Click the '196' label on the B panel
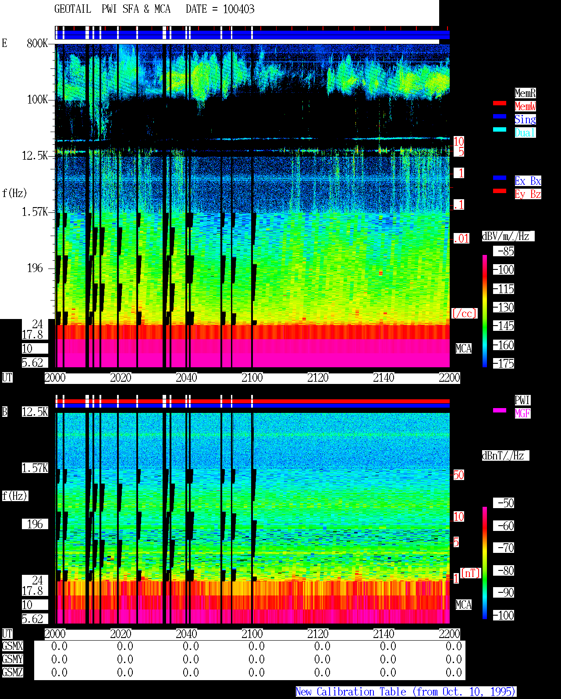561x699 pixels. pyautogui.click(x=35, y=524)
